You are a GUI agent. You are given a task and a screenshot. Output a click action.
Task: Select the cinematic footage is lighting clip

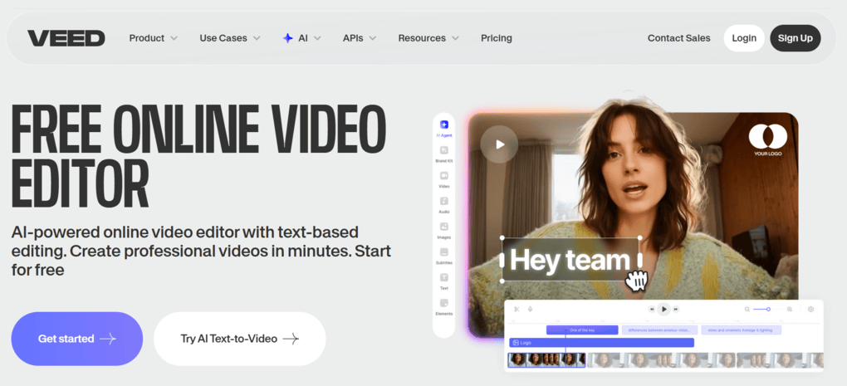tap(741, 330)
